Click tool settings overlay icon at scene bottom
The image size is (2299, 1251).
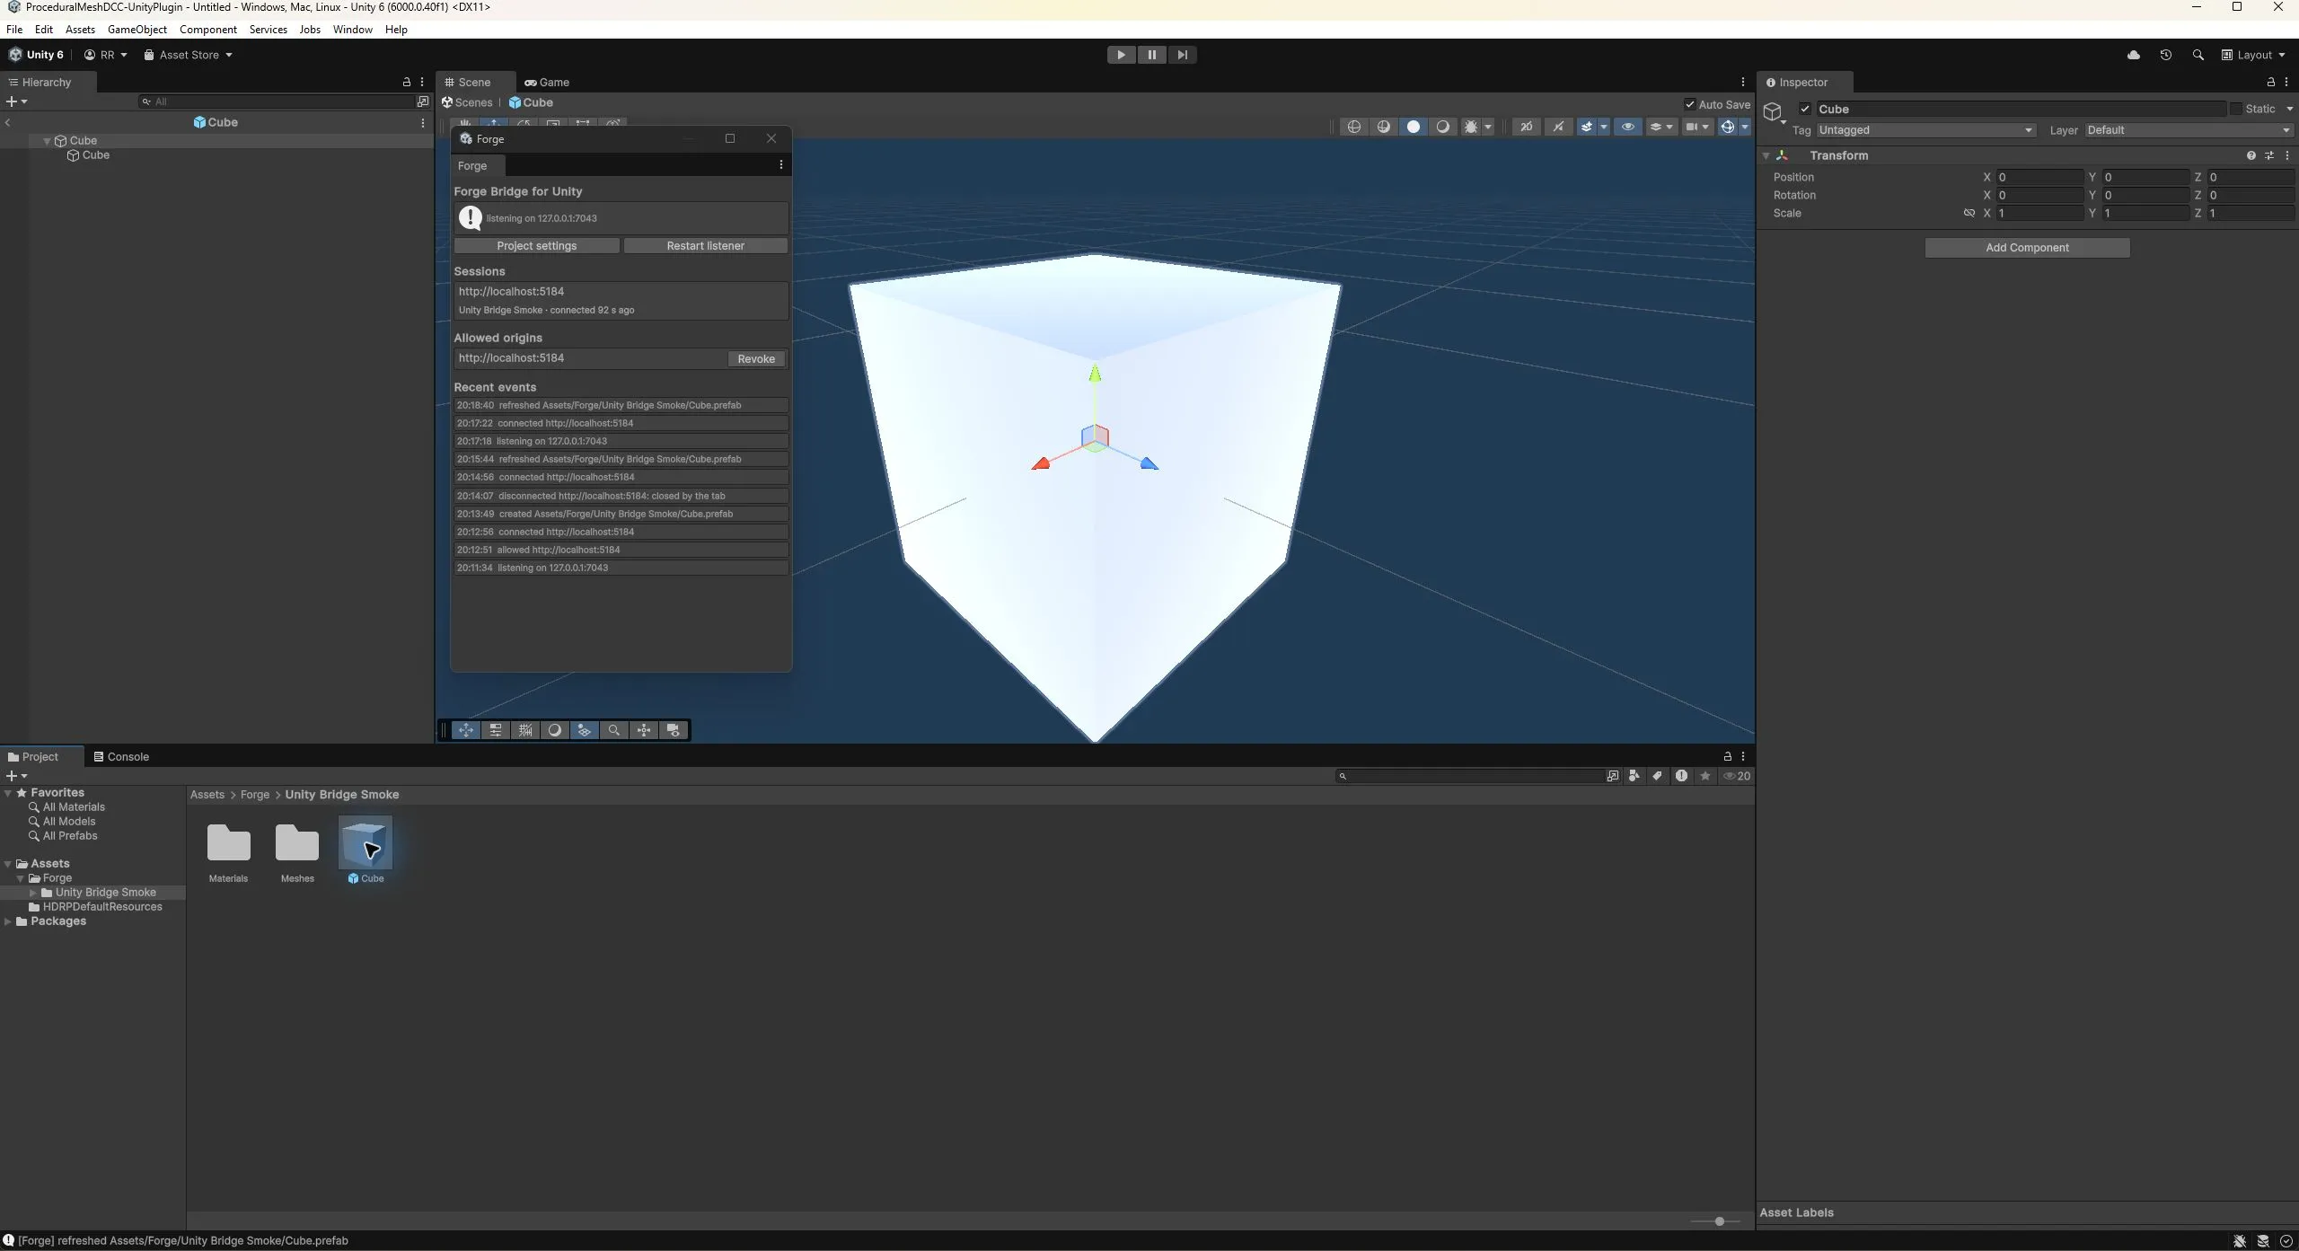pyautogui.click(x=496, y=730)
